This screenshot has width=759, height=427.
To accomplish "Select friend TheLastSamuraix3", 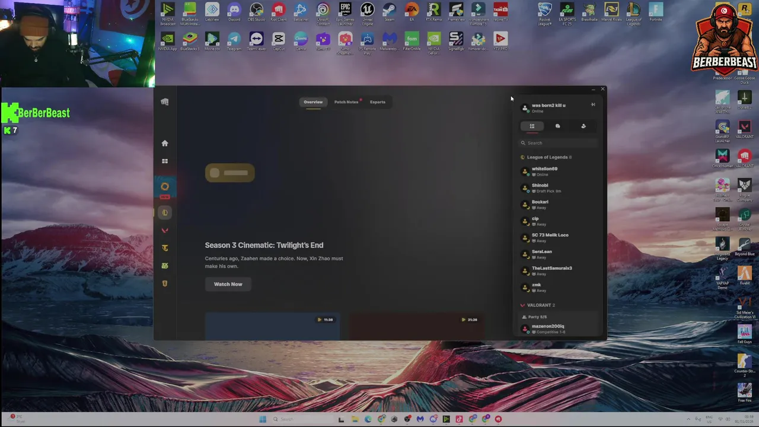I will click(x=559, y=271).
